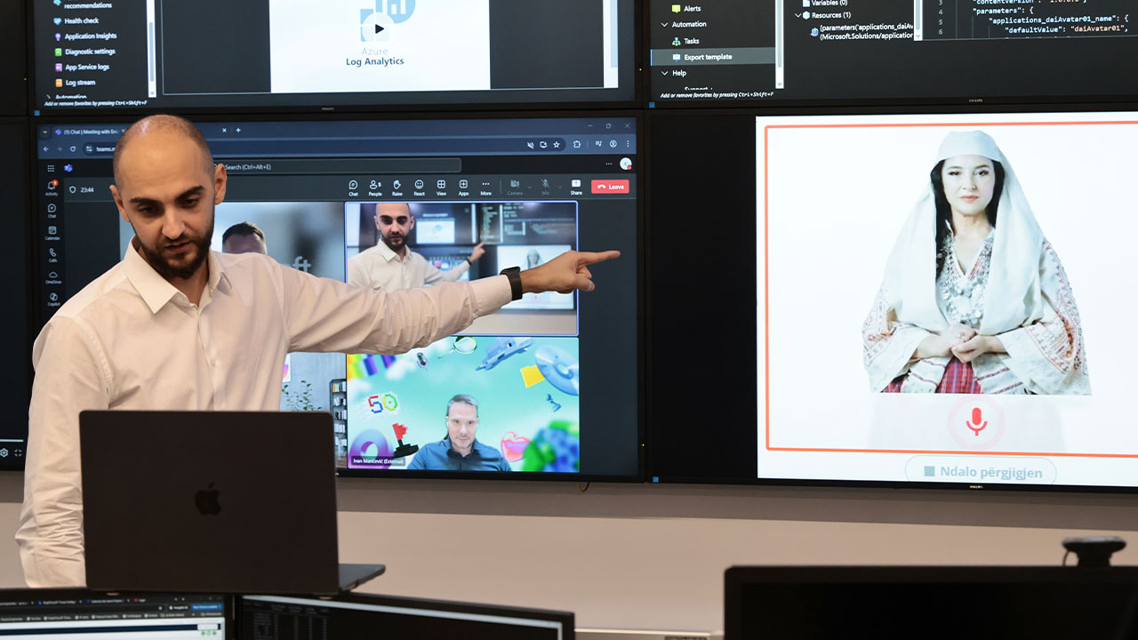Open the Teams profile avatar
The height and width of the screenshot is (640, 1138).
pyautogui.click(x=626, y=164)
